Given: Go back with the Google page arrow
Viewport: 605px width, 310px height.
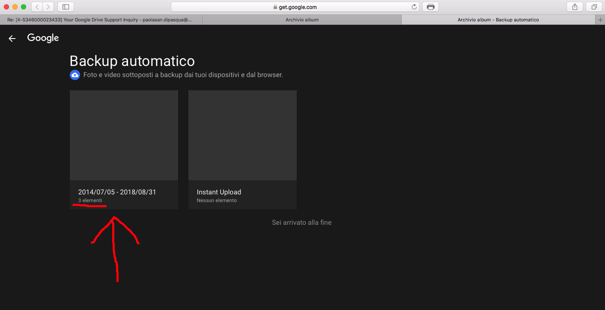Looking at the screenshot, I should (x=12, y=39).
